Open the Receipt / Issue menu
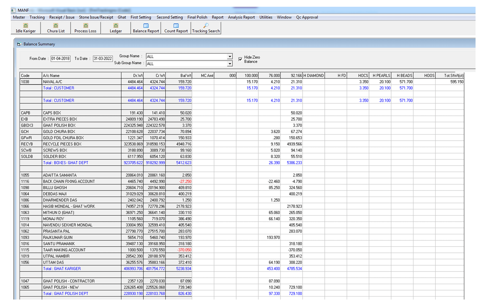The width and height of the screenshot is (486, 306). [62, 17]
